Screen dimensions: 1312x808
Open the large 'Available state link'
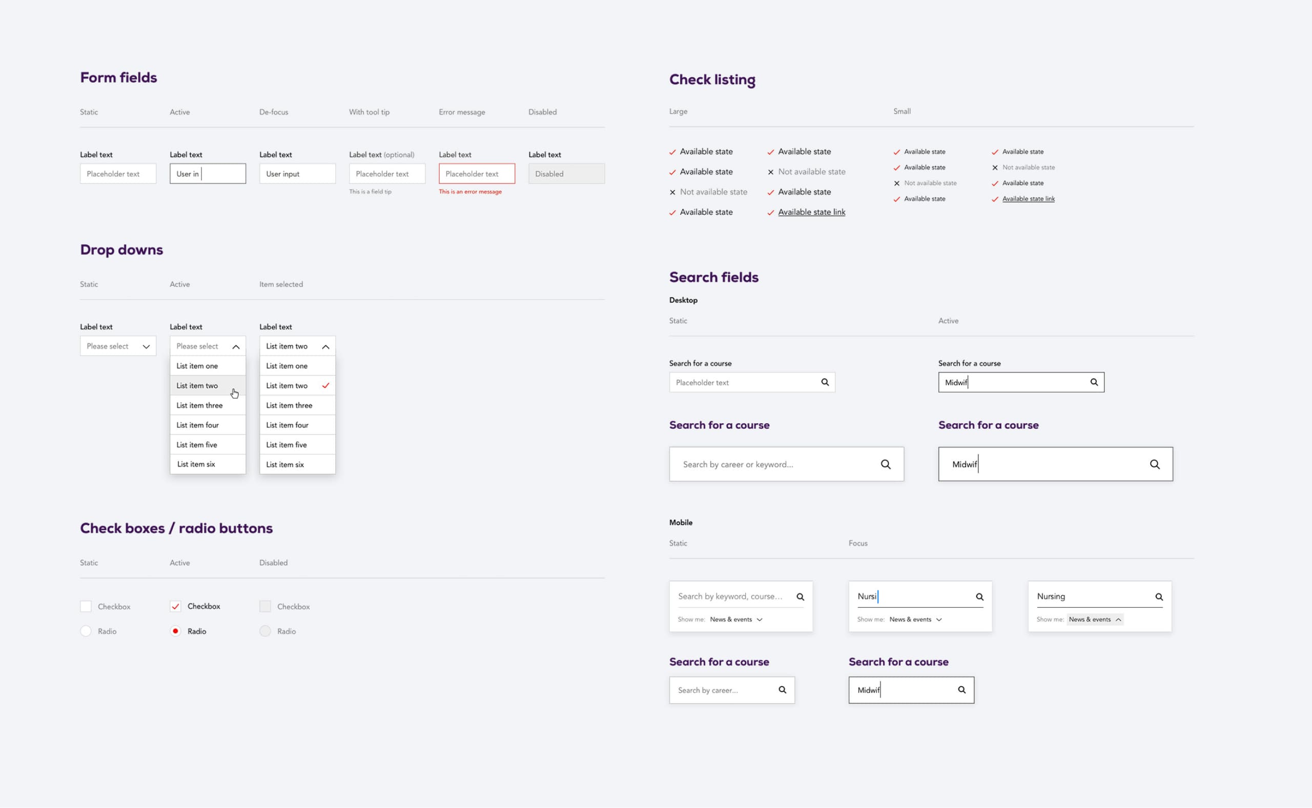click(811, 212)
